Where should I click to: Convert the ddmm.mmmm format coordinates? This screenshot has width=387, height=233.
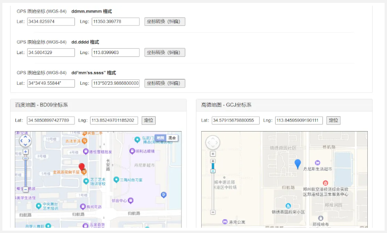pyautogui.click(x=165, y=22)
